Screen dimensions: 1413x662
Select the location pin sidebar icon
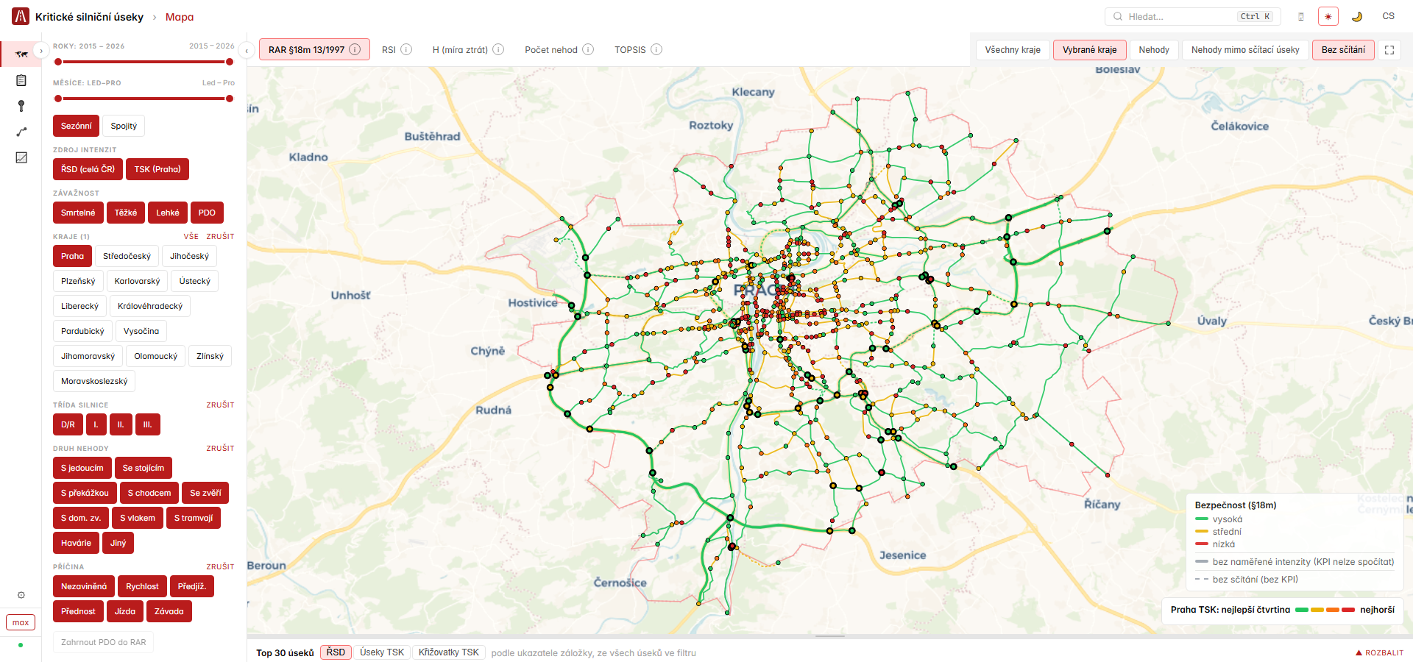coord(21,106)
